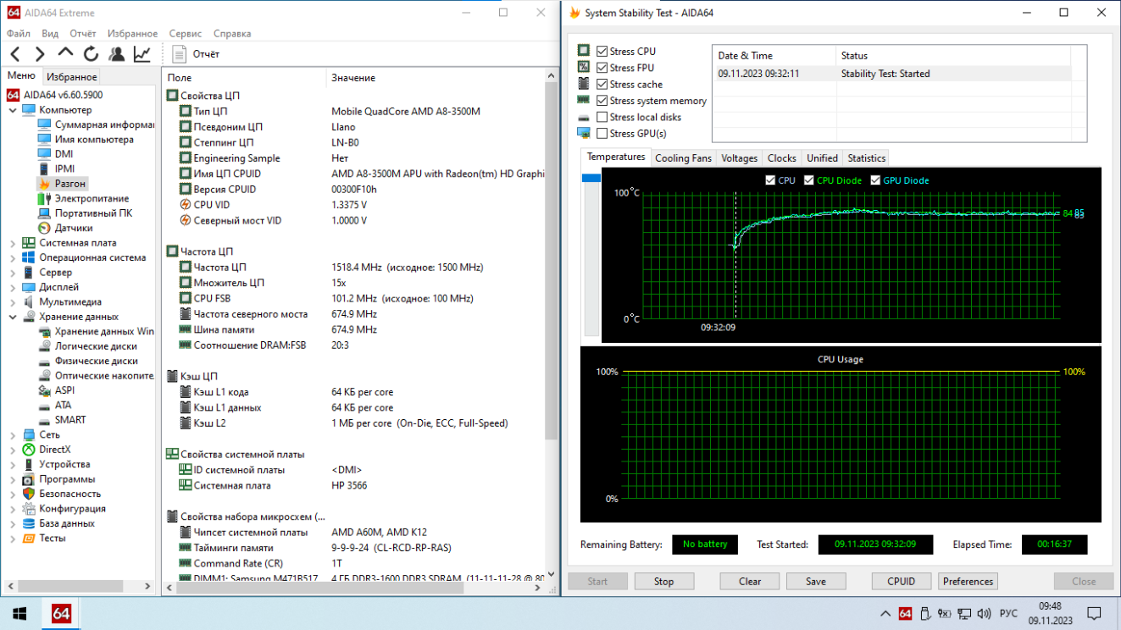Click the Разгон flame icon in the tree
The image size is (1121, 630).
click(x=44, y=184)
